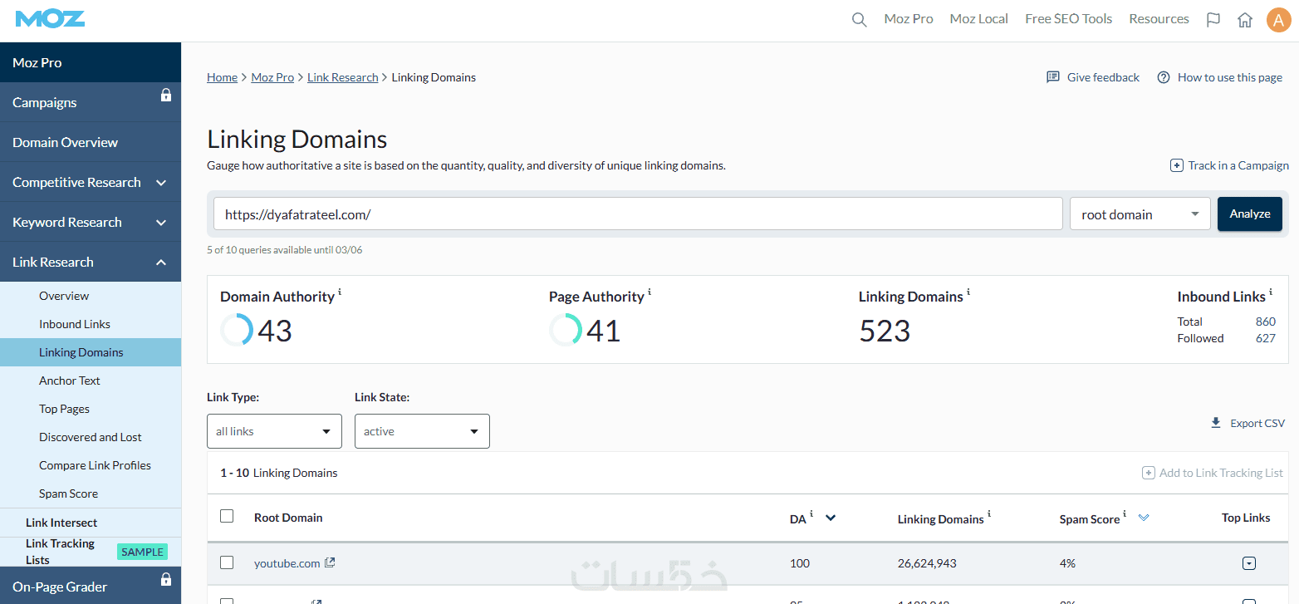Image resolution: width=1299 pixels, height=604 pixels.
Task: Expand Top Links for youtube.com
Action: click(1248, 564)
